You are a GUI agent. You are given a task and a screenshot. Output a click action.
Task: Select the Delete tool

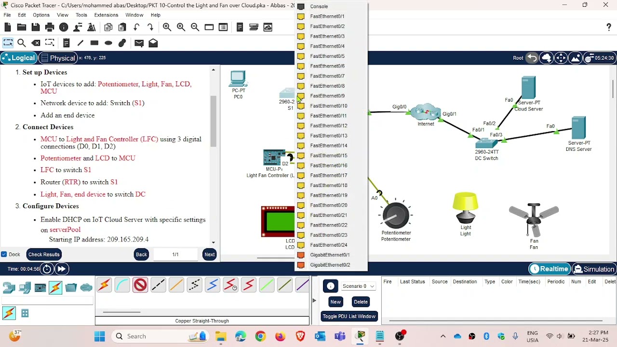click(x=36, y=43)
